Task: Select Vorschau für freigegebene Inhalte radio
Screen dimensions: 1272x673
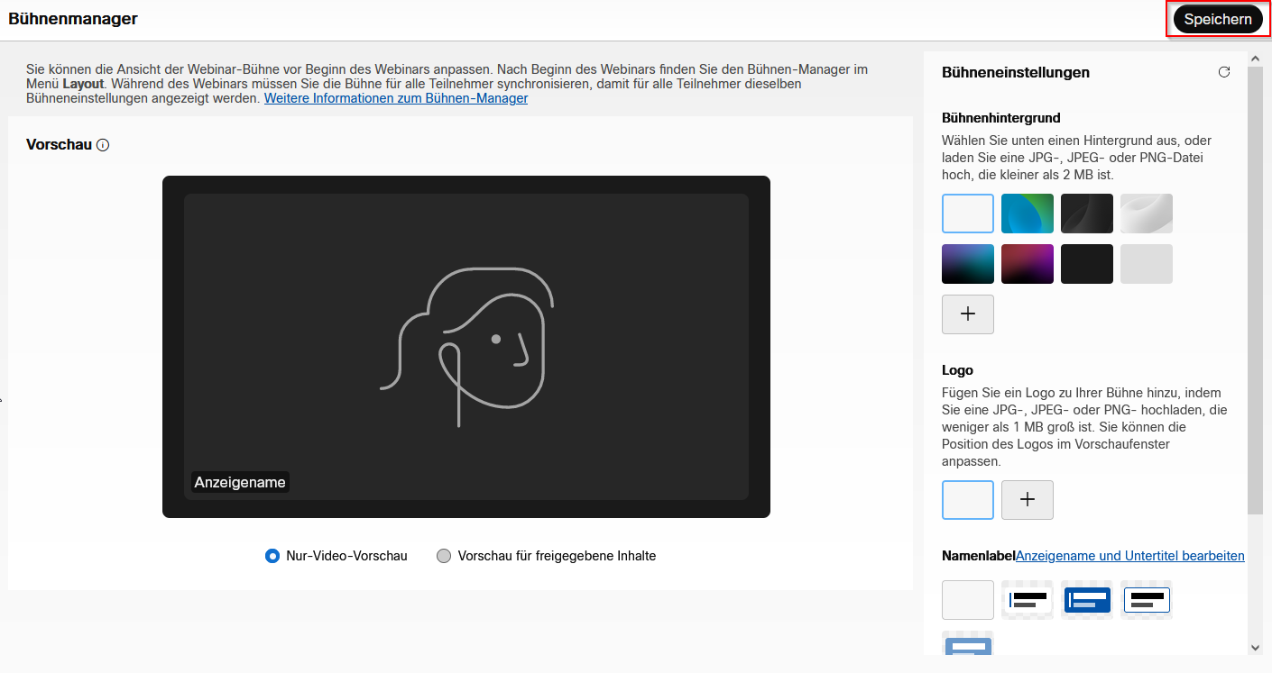Action: pos(443,556)
